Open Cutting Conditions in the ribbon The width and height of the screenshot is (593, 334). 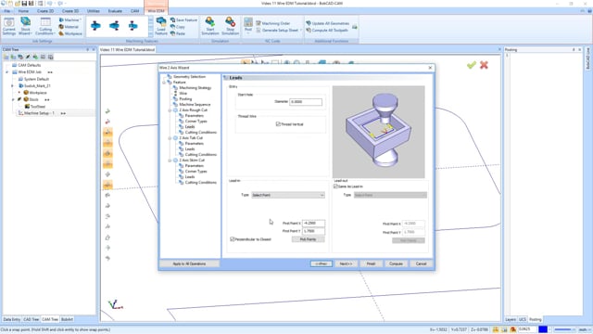(x=45, y=26)
